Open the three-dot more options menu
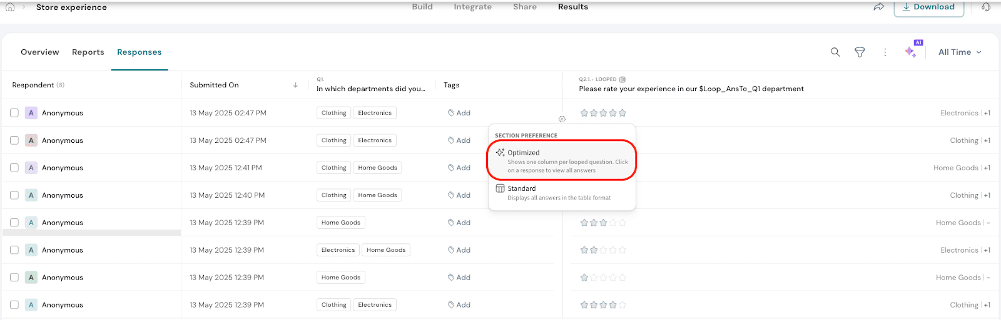1001x320 pixels. [885, 52]
